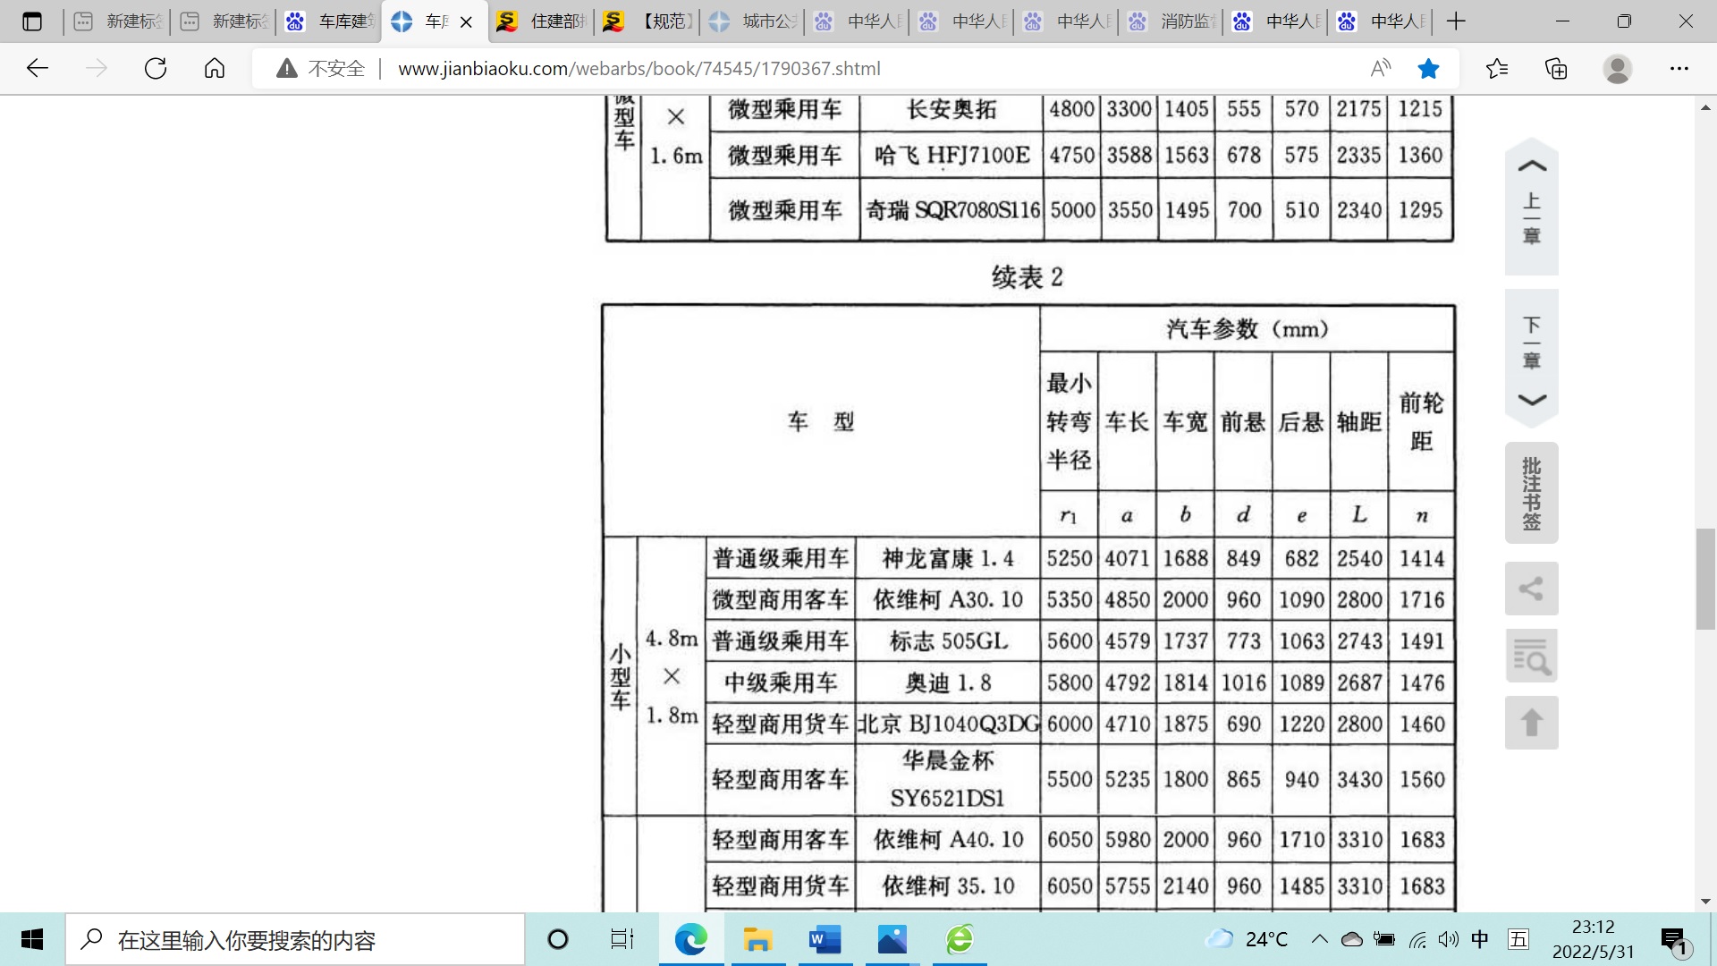Open the read aloud feature
The height and width of the screenshot is (966, 1717).
pyautogui.click(x=1381, y=68)
